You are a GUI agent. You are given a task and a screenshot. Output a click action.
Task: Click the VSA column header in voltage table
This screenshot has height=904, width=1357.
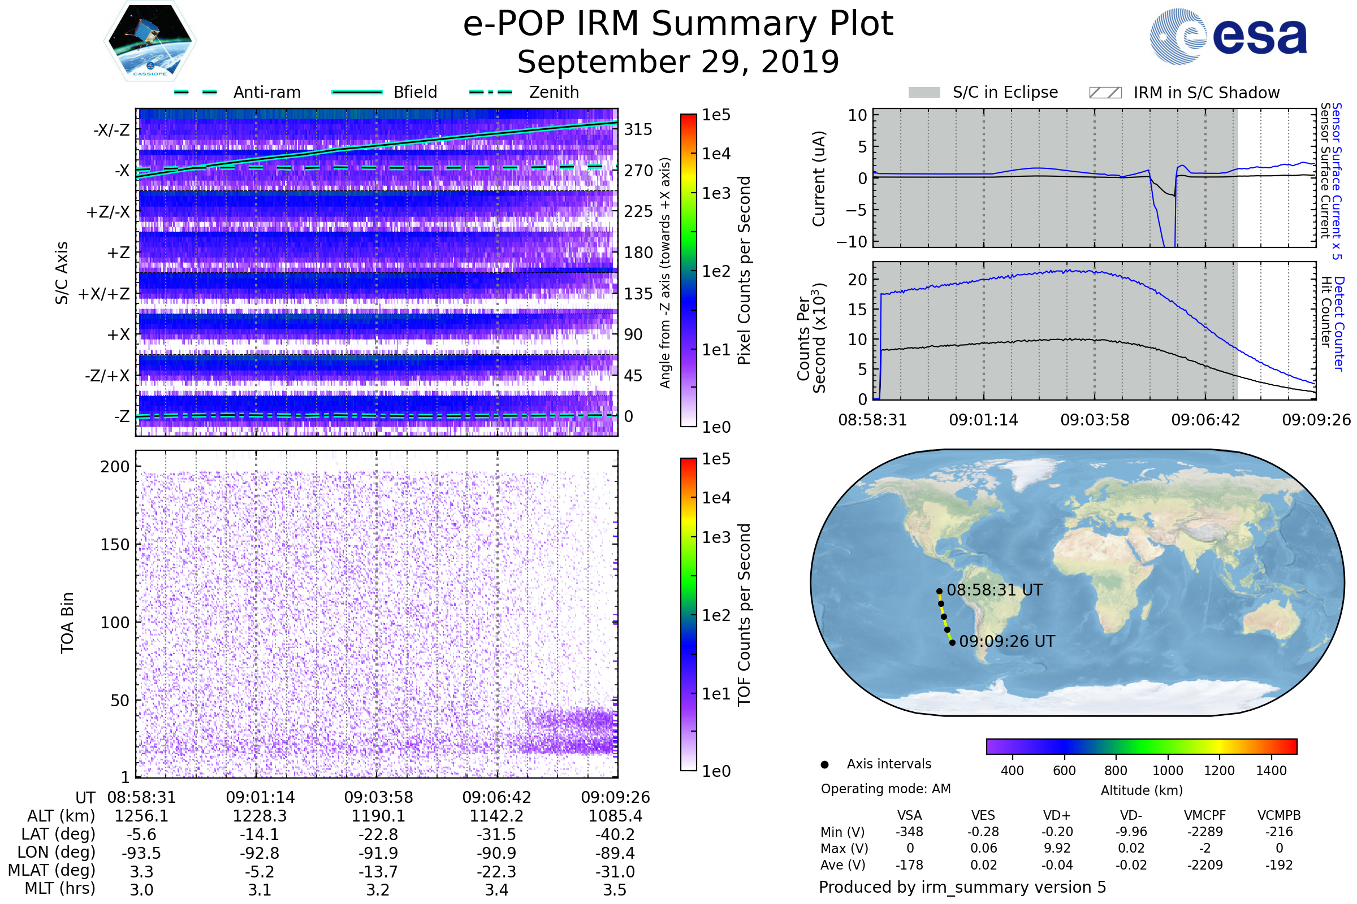[909, 815]
